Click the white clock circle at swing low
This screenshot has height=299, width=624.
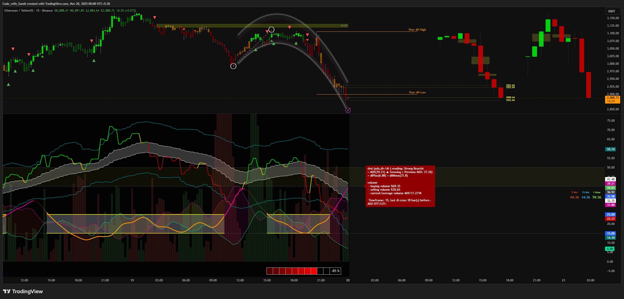tap(233, 66)
